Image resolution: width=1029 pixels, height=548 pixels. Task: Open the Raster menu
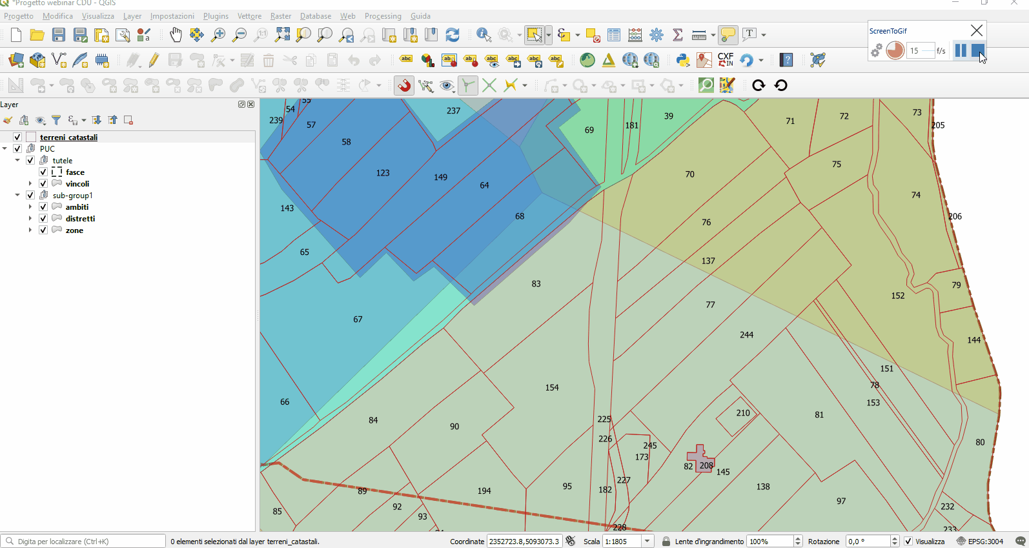point(281,16)
